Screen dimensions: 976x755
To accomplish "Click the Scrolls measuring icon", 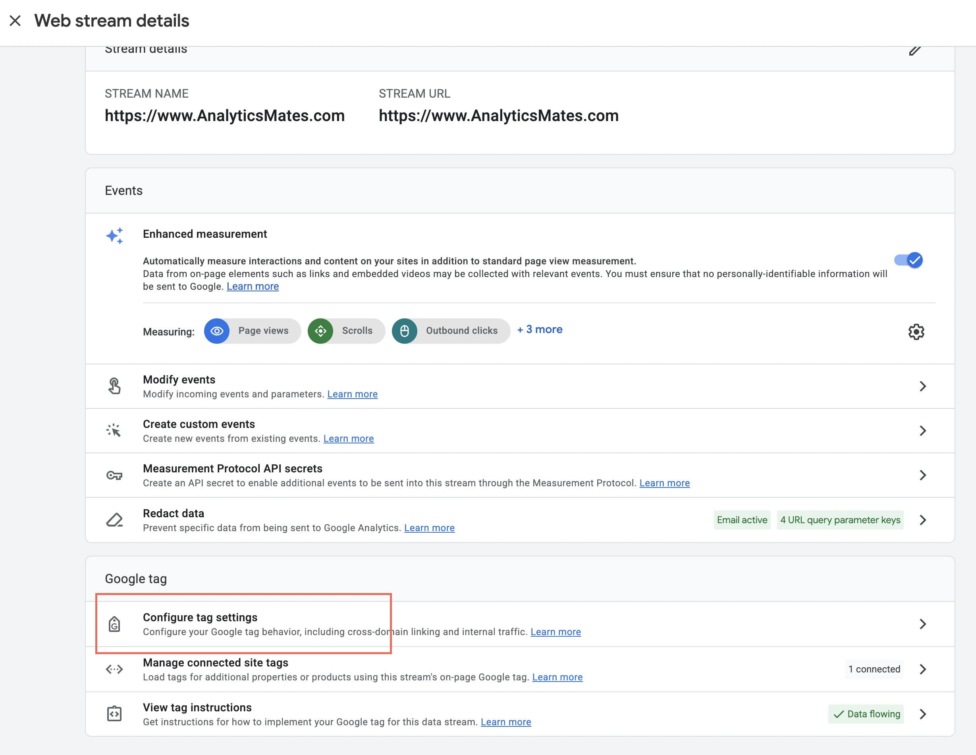I will click(x=320, y=331).
